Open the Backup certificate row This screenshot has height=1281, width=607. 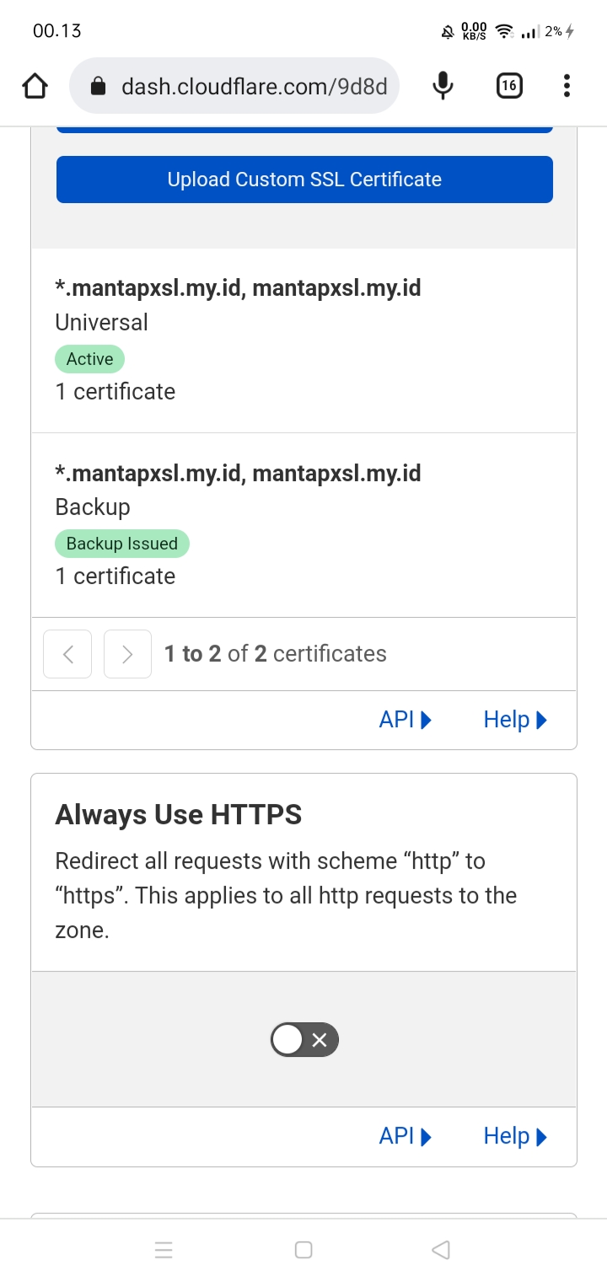click(304, 525)
